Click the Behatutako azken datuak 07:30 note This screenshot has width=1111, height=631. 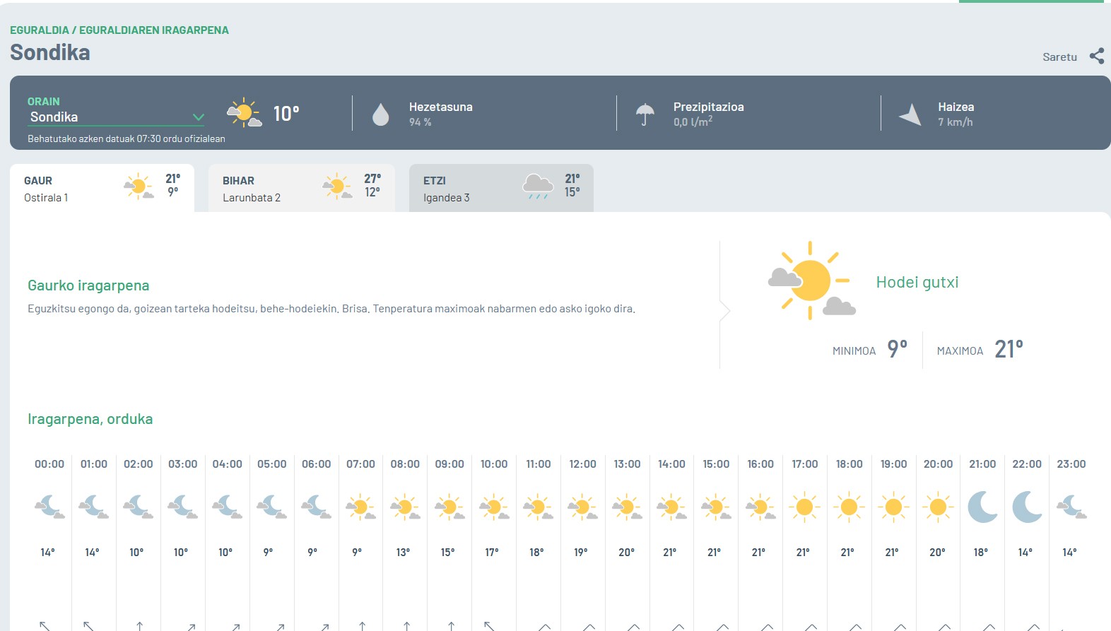(x=127, y=138)
